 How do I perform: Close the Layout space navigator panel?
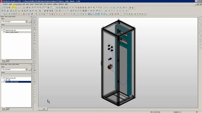point(31,64)
